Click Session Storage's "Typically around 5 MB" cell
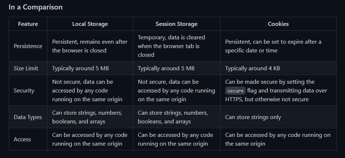 click(165, 68)
